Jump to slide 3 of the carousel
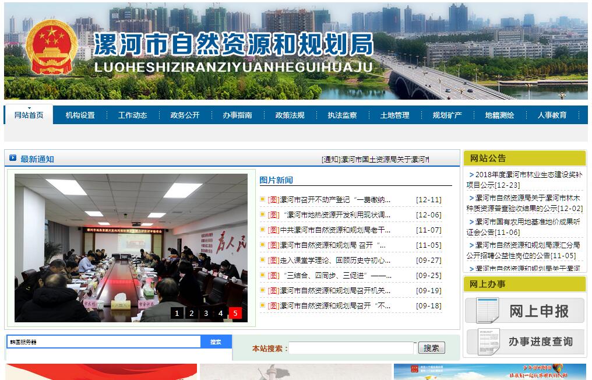Viewport: 592px width, 380px height. click(x=206, y=314)
